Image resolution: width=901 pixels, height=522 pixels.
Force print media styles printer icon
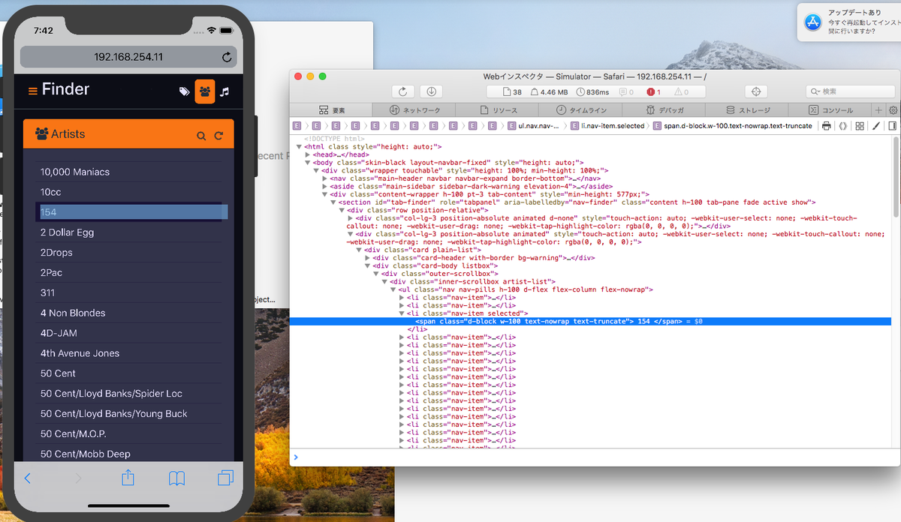(x=827, y=126)
